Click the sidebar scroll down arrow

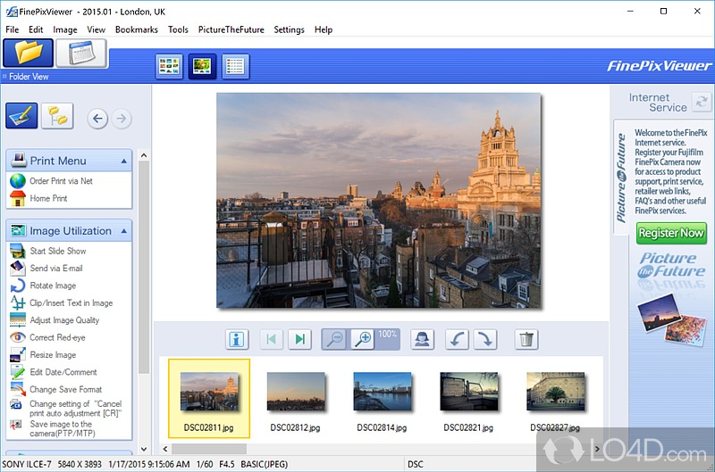coord(144,449)
